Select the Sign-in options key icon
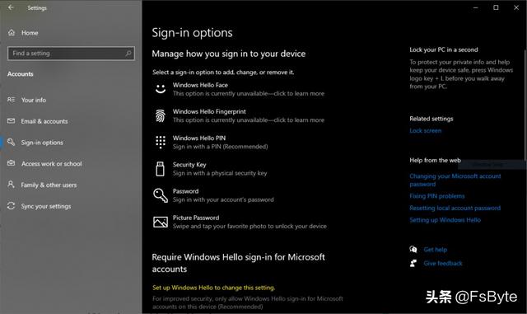 (x=11, y=142)
